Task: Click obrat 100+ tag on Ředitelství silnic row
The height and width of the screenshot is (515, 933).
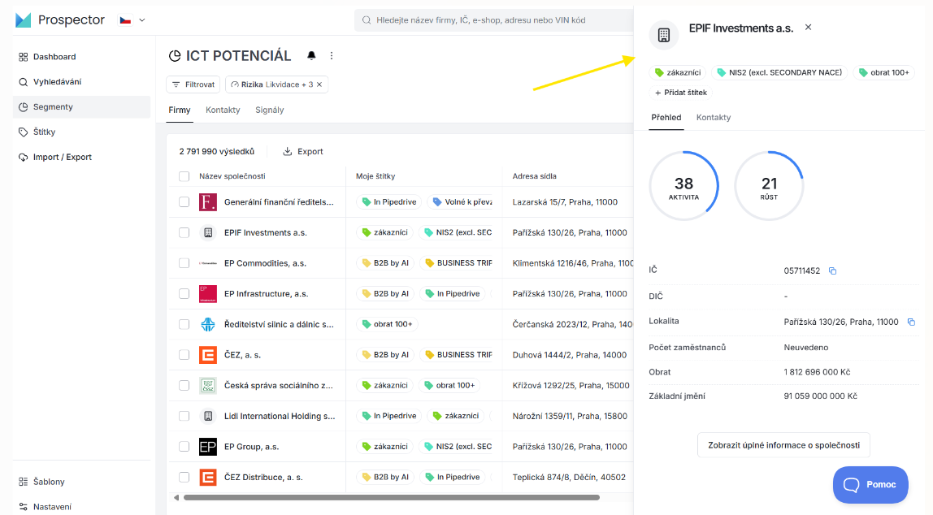Action: pos(388,324)
